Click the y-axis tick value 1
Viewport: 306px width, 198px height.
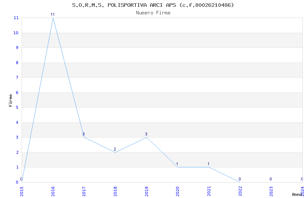click(x=17, y=167)
